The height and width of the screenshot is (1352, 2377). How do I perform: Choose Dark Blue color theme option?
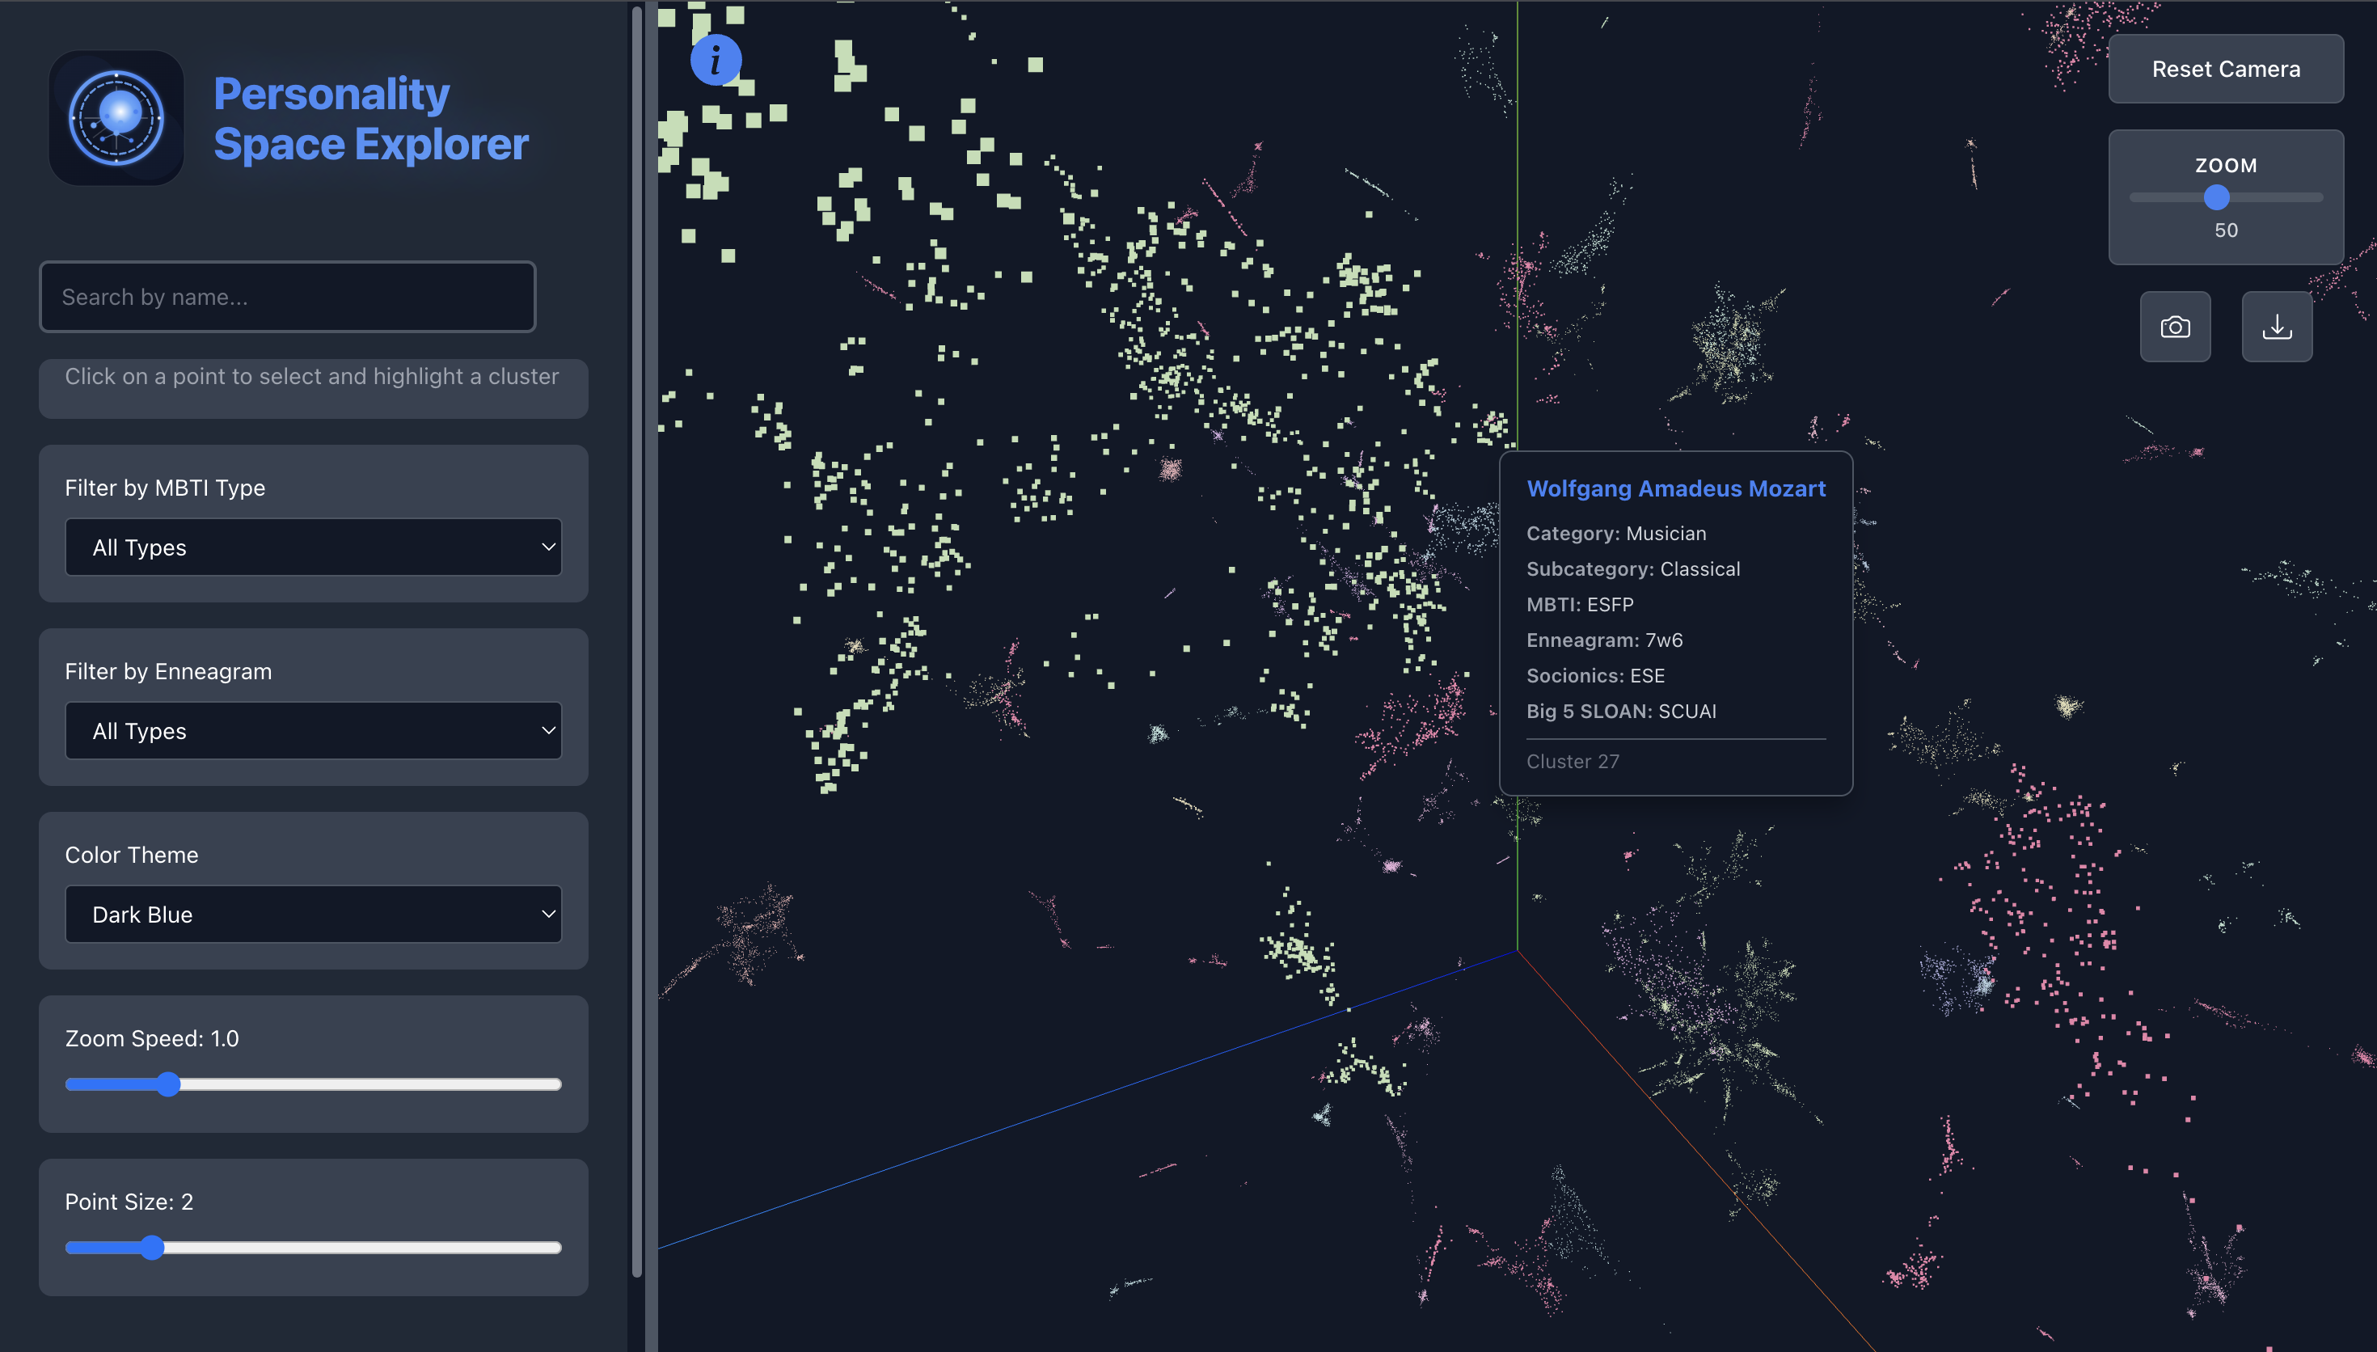tap(313, 914)
